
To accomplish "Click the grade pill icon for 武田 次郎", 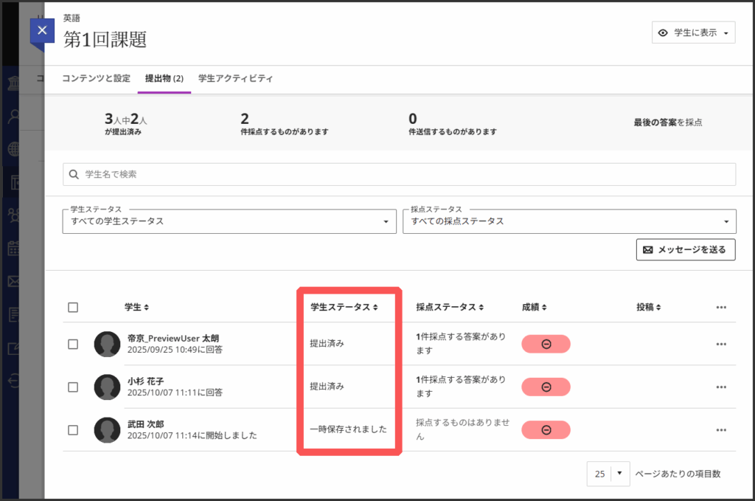I will pos(546,429).
